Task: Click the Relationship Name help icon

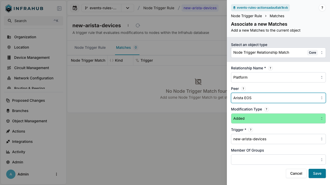Action: (x=270, y=68)
